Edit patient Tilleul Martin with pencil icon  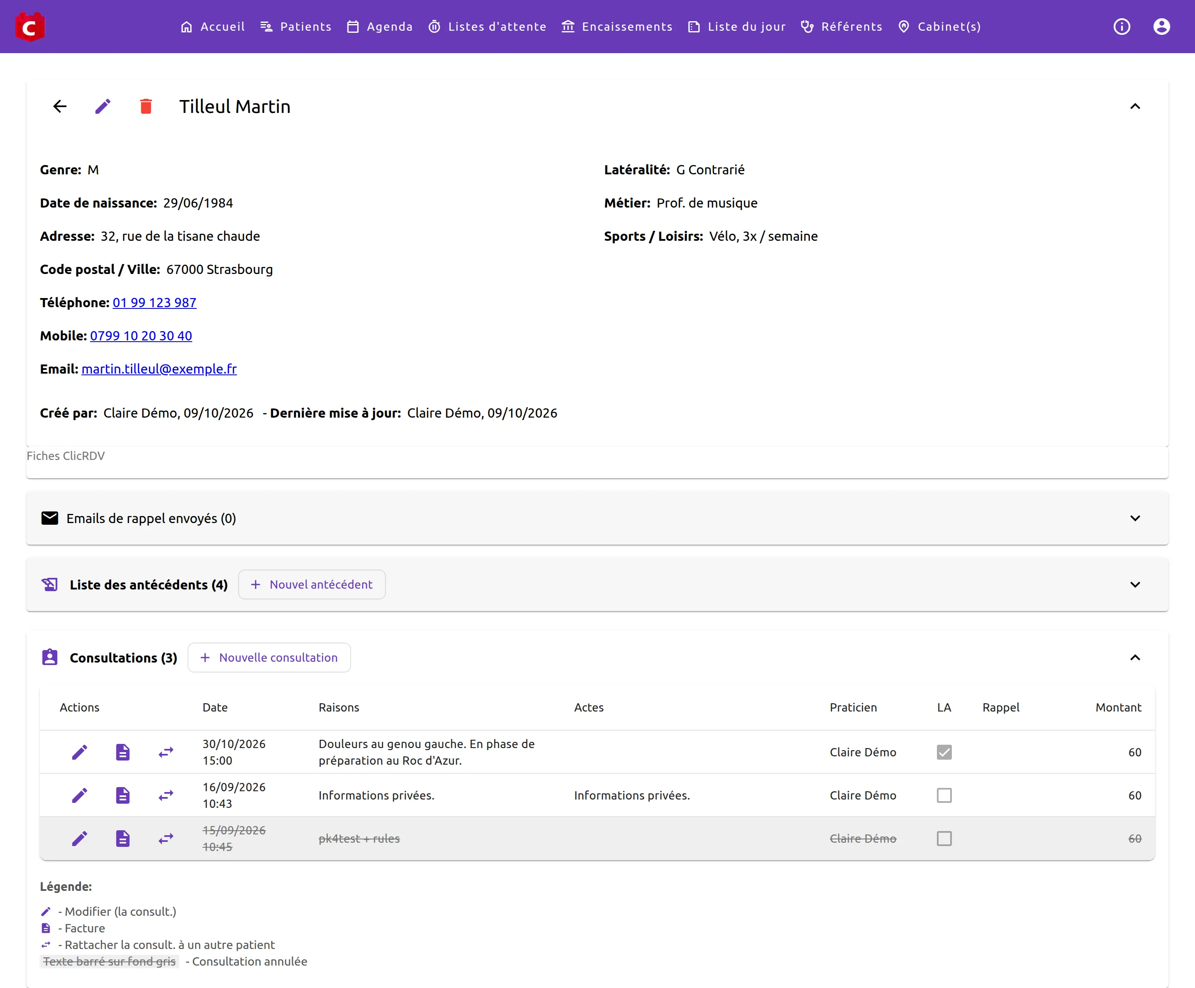pyautogui.click(x=103, y=106)
